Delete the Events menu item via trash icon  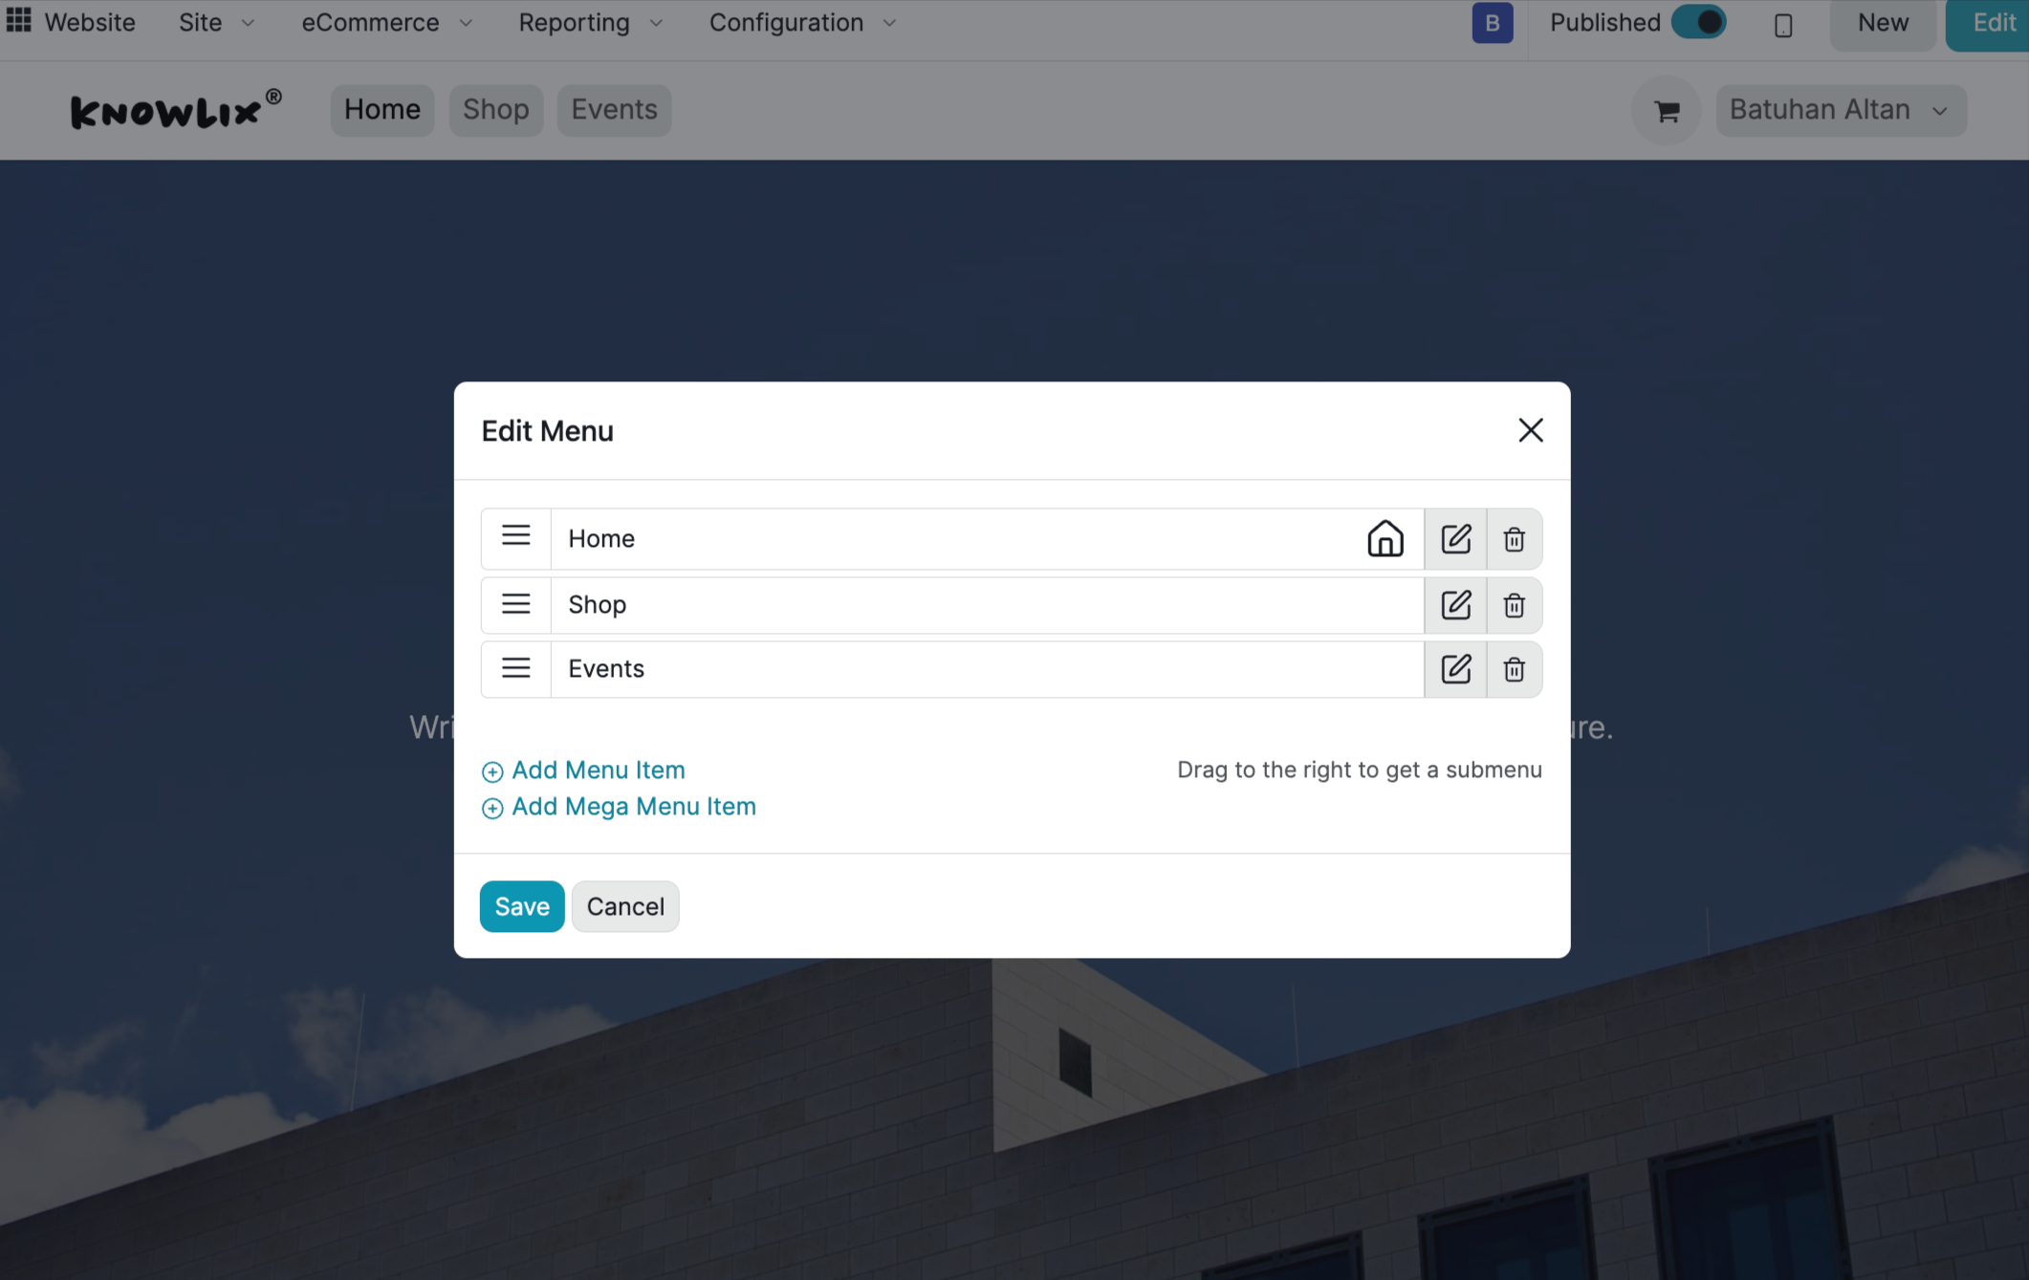1514,669
